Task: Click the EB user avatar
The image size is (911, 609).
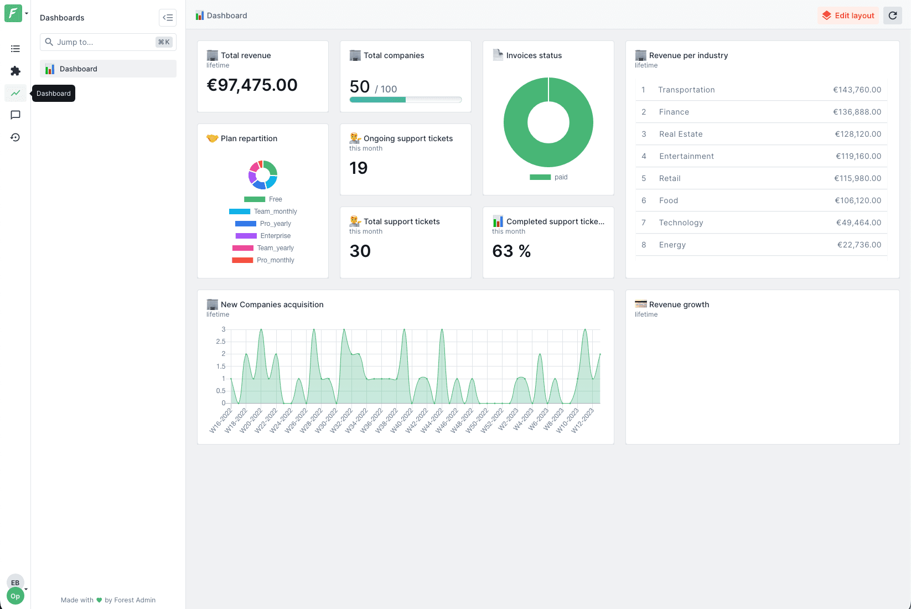Action: click(15, 582)
